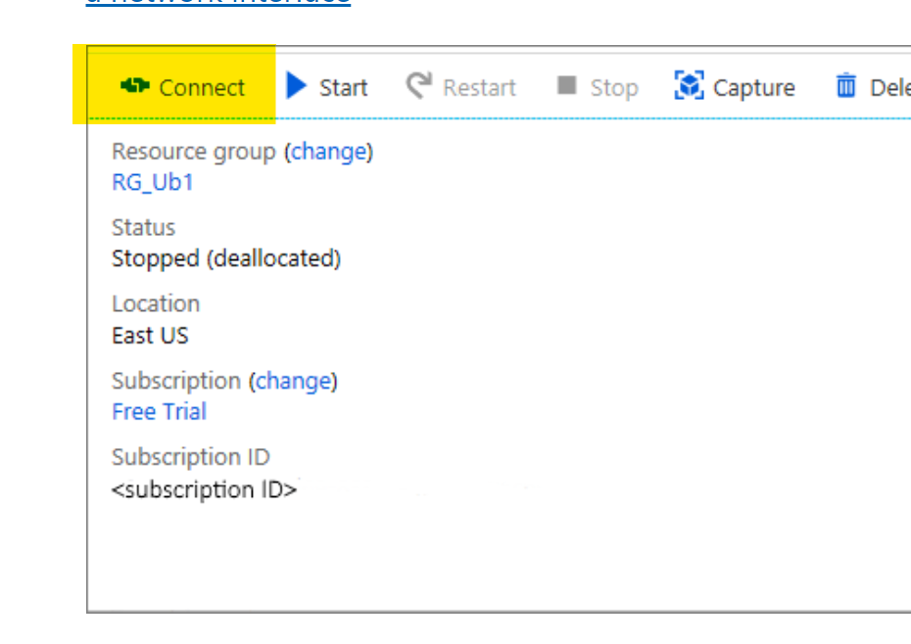The width and height of the screenshot is (911, 644).
Task: Click the Restart text in toolbar
Action: (x=479, y=88)
